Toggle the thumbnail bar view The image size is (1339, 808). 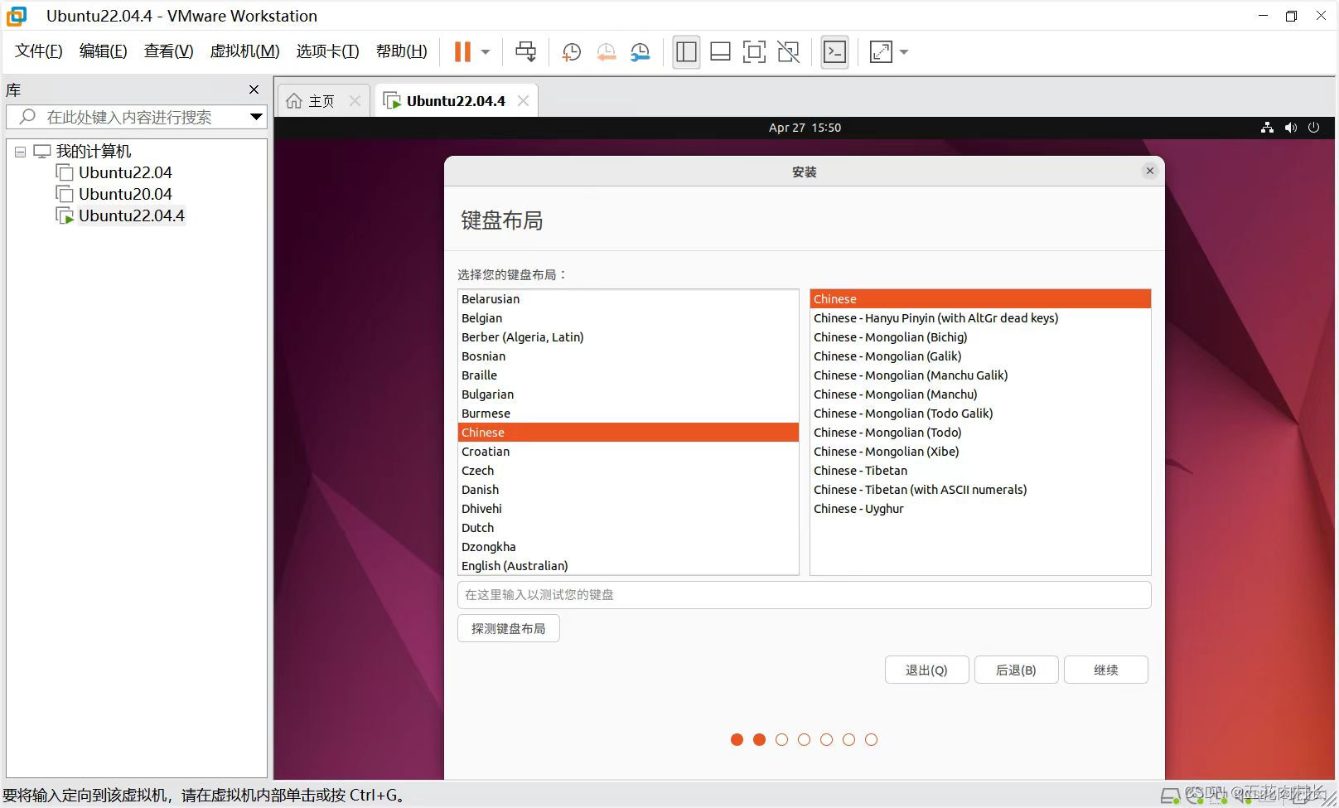(x=720, y=52)
